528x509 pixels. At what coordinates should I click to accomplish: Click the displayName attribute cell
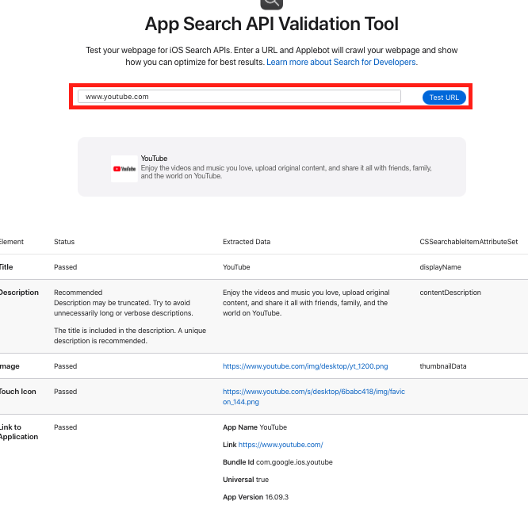[440, 267]
